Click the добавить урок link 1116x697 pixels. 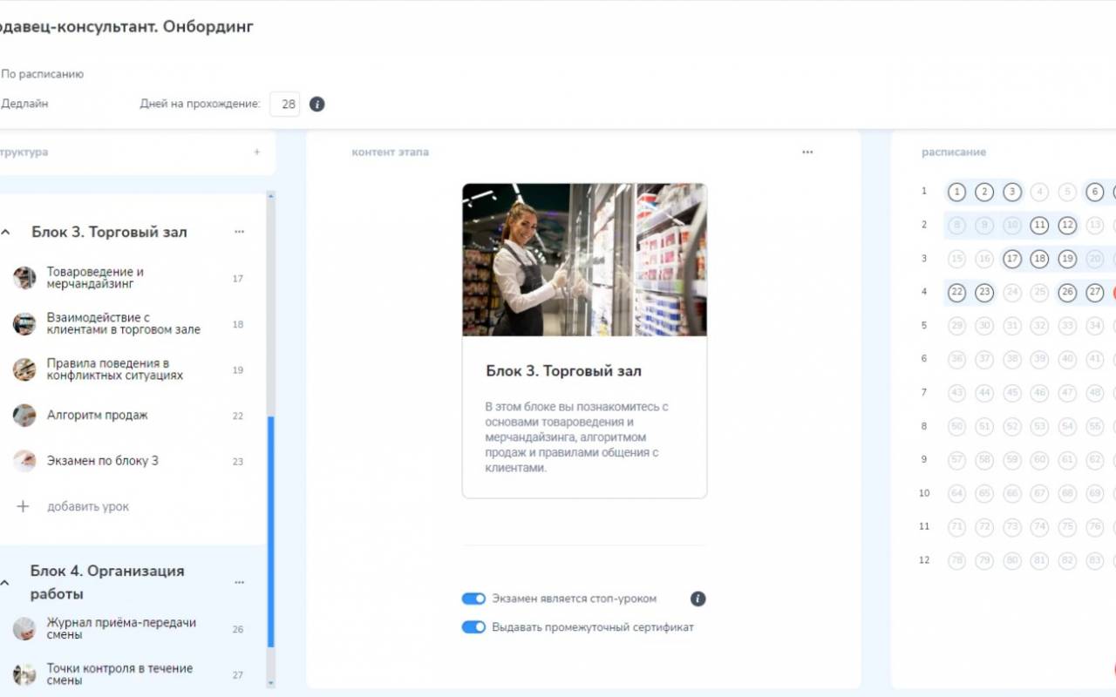click(88, 507)
